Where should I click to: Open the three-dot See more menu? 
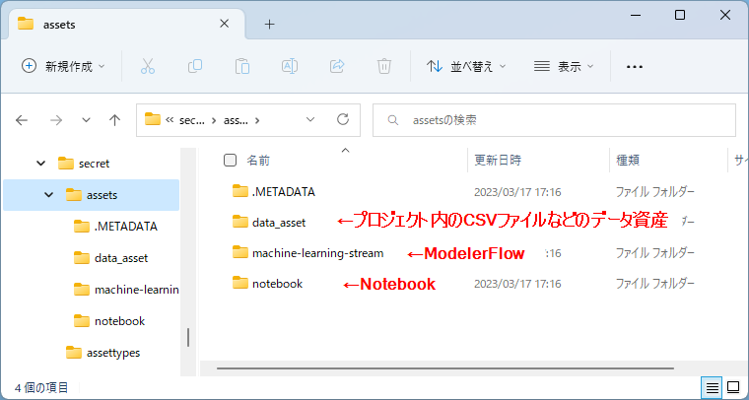click(635, 67)
